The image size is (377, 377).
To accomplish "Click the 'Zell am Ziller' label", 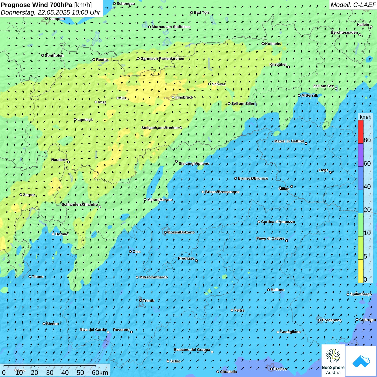I will point(243,103).
